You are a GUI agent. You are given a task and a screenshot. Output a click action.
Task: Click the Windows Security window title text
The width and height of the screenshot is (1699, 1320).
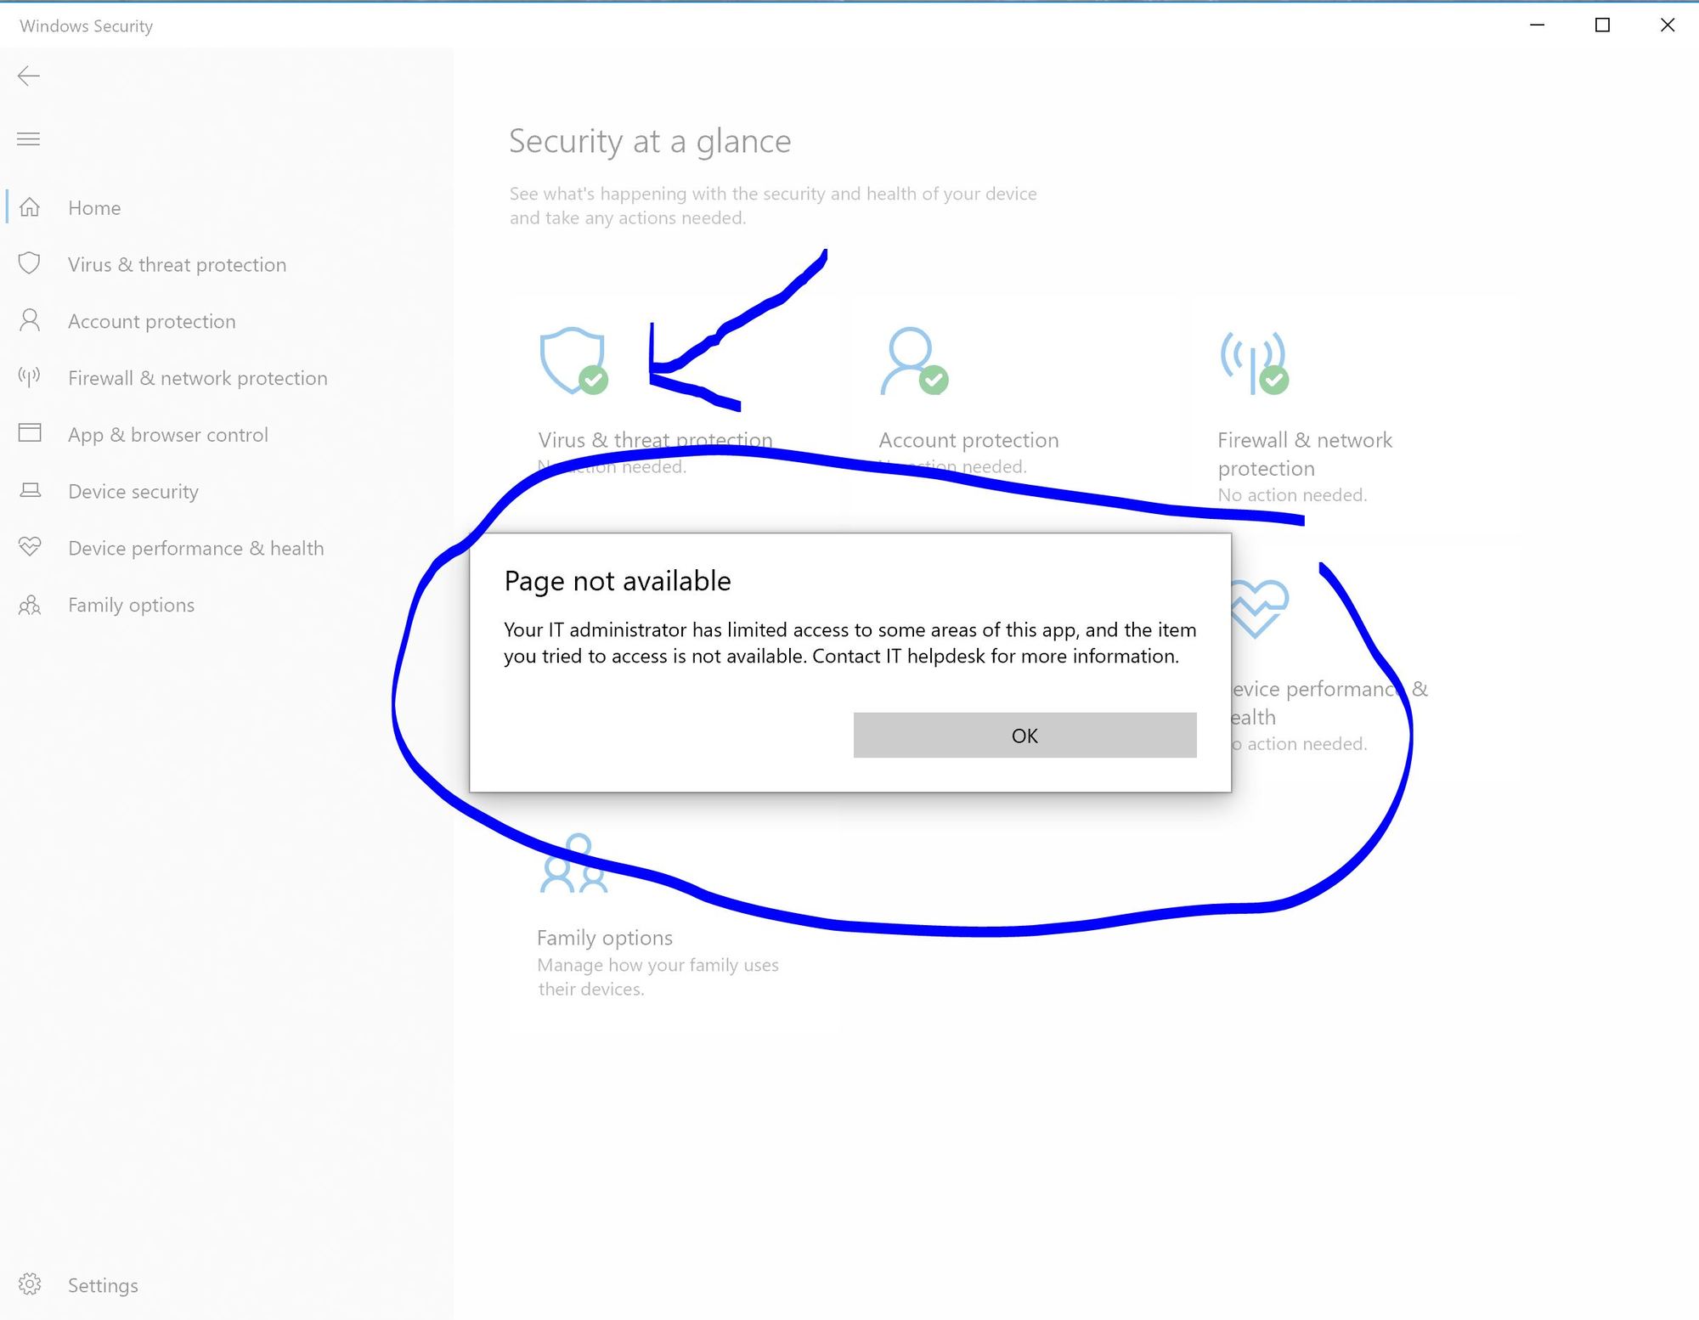[87, 26]
